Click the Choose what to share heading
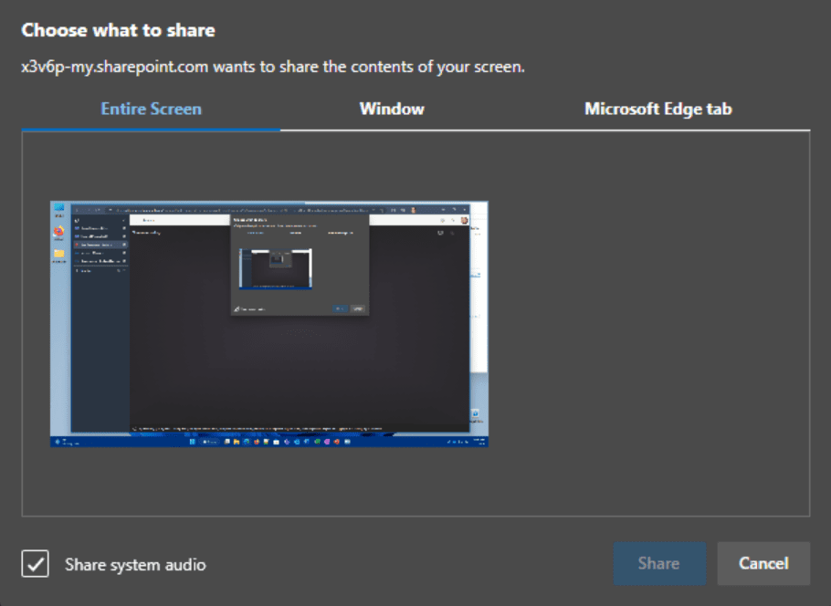This screenshot has height=606, width=831. click(118, 30)
